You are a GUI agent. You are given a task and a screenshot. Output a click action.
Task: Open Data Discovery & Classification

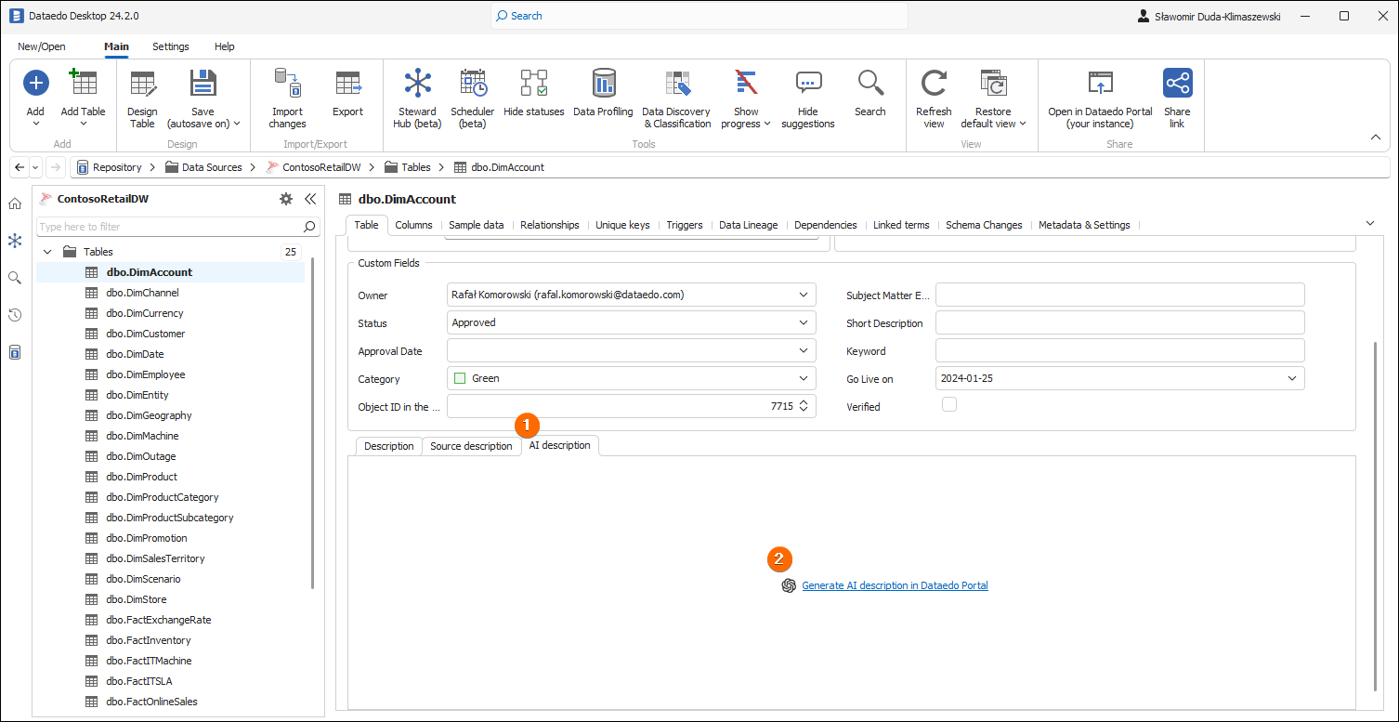click(x=677, y=83)
